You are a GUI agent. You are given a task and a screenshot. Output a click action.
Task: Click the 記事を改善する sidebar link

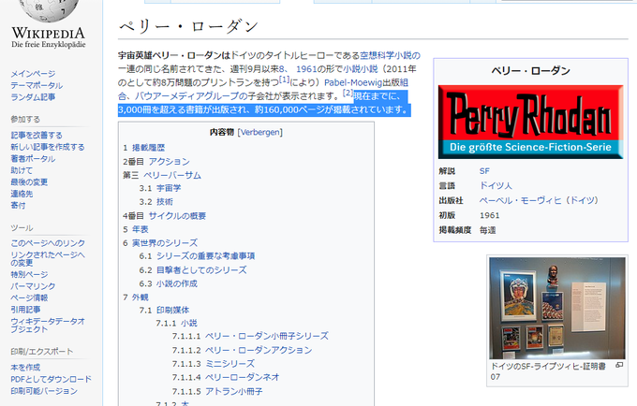pyautogui.click(x=37, y=135)
